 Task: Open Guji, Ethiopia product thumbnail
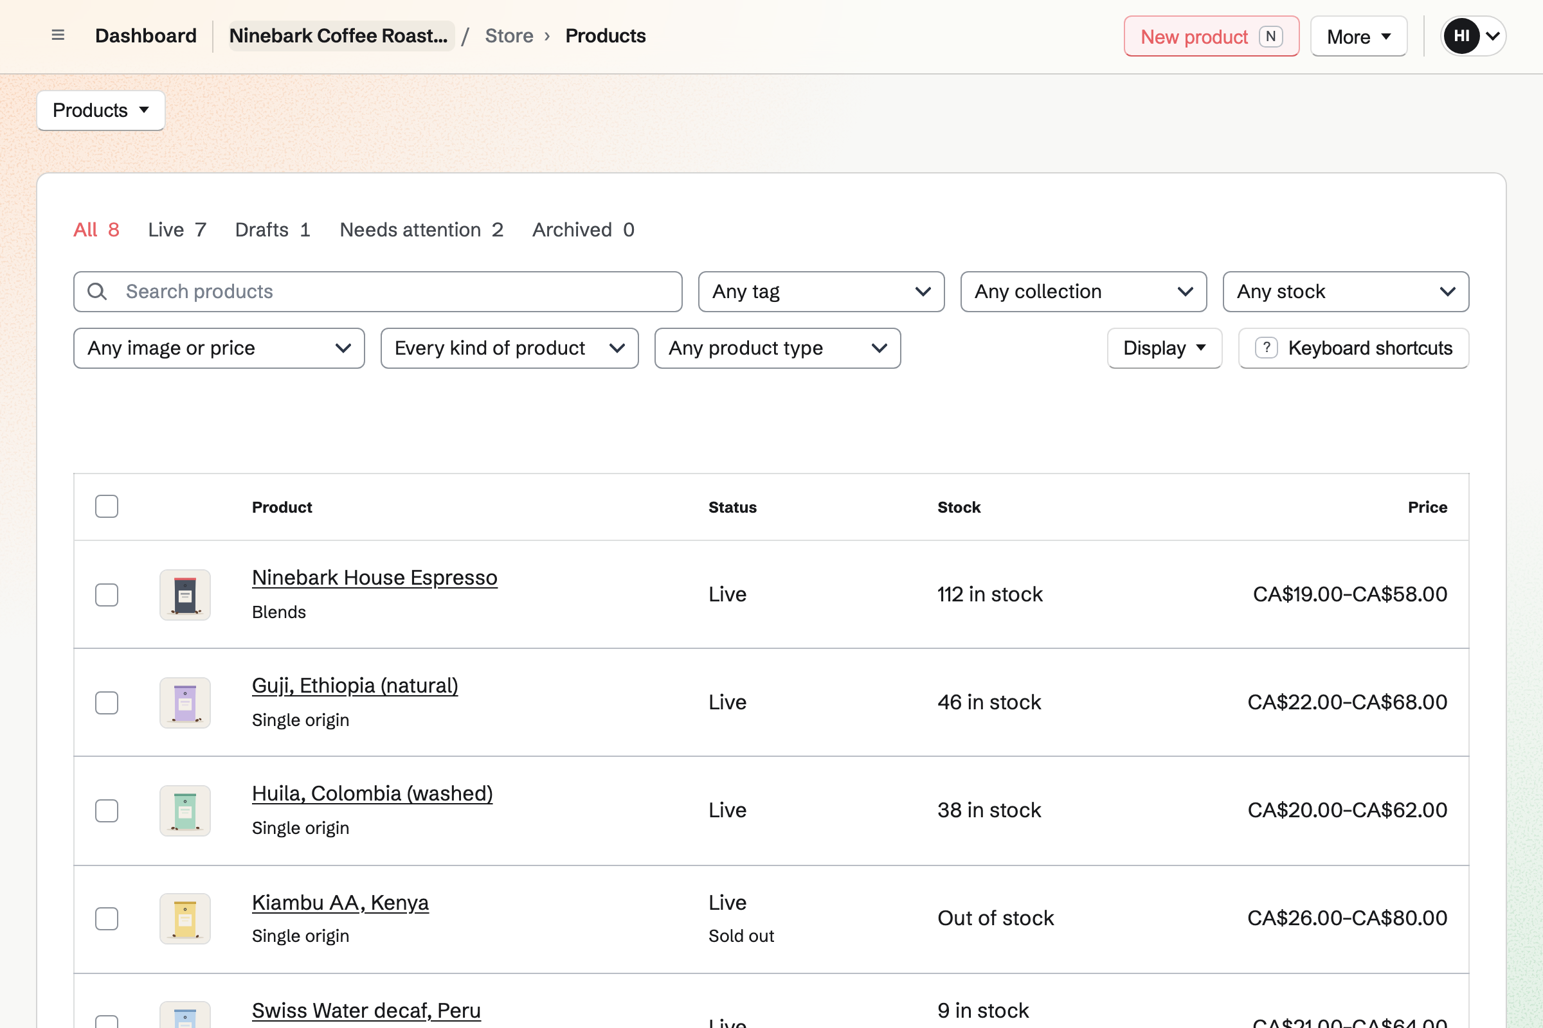click(185, 703)
